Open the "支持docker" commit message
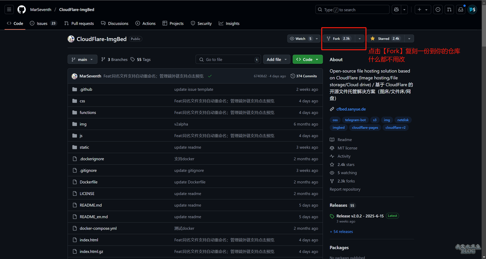Image resolution: width=486 pixels, height=259 pixels. coord(184,159)
